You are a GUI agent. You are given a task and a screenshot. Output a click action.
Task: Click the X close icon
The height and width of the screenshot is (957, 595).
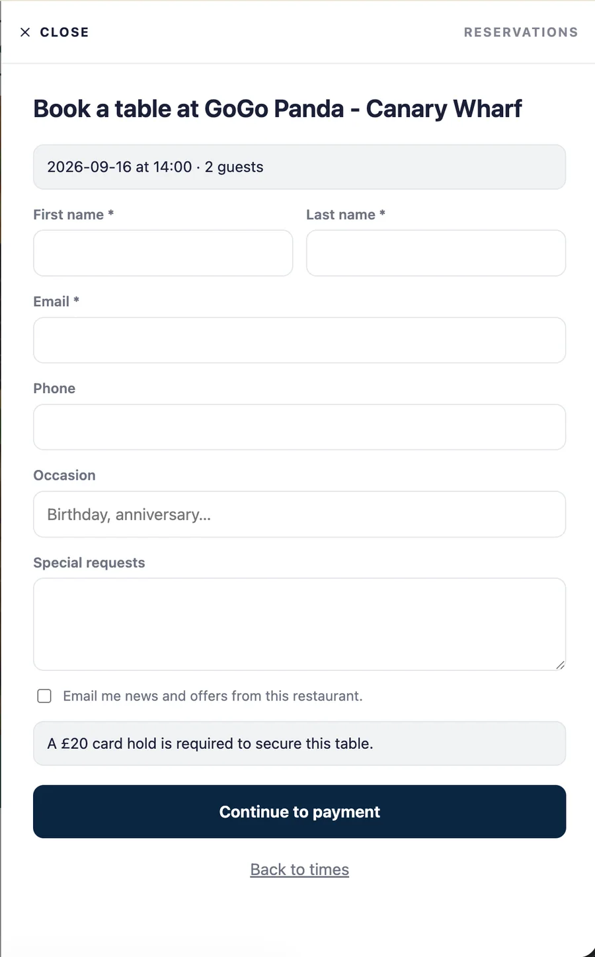pos(25,32)
